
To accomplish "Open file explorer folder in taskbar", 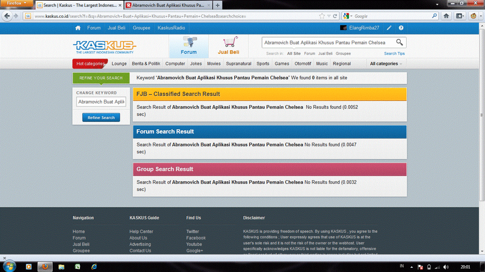I will pos(61,267).
